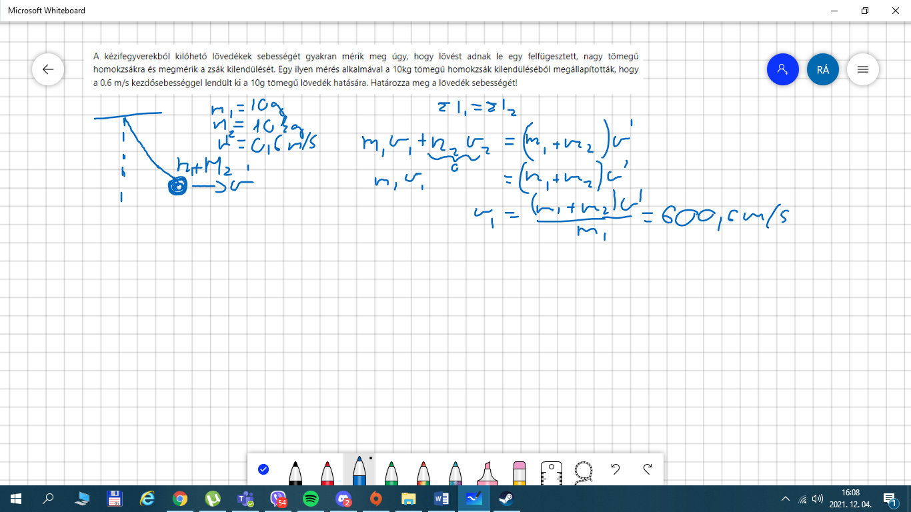Select the pink highlighter tool
The image size is (911, 512).
[x=488, y=472]
